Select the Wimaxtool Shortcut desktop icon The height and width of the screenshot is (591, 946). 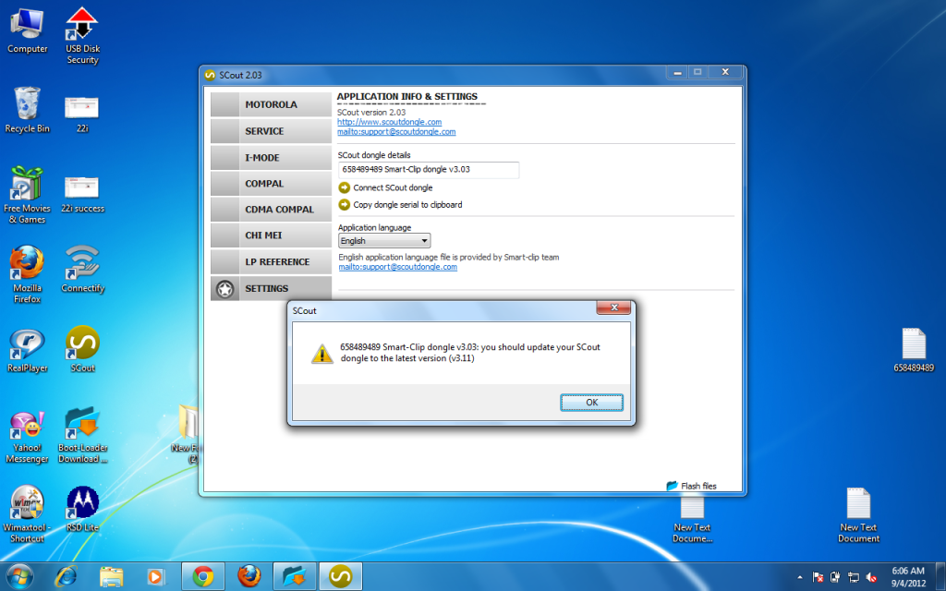(x=27, y=513)
